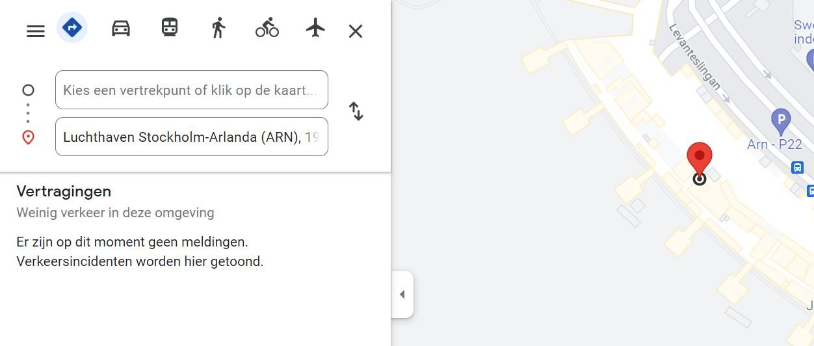Choose flights travel mode
Image resolution: width=814 pixels, height=346 pixels.
pos(315,28)
